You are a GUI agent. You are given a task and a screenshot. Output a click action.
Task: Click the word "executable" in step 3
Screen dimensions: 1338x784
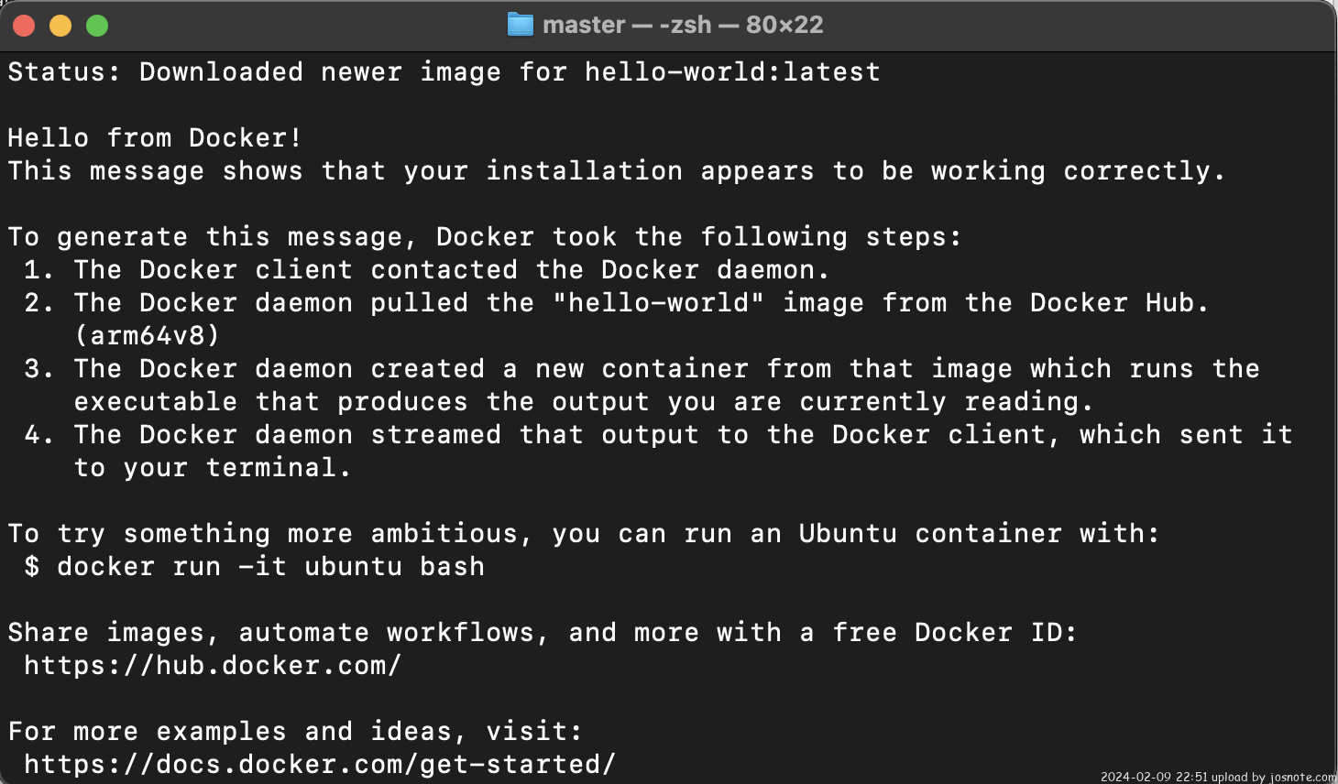pyautogui.click(x=155, y=402)
